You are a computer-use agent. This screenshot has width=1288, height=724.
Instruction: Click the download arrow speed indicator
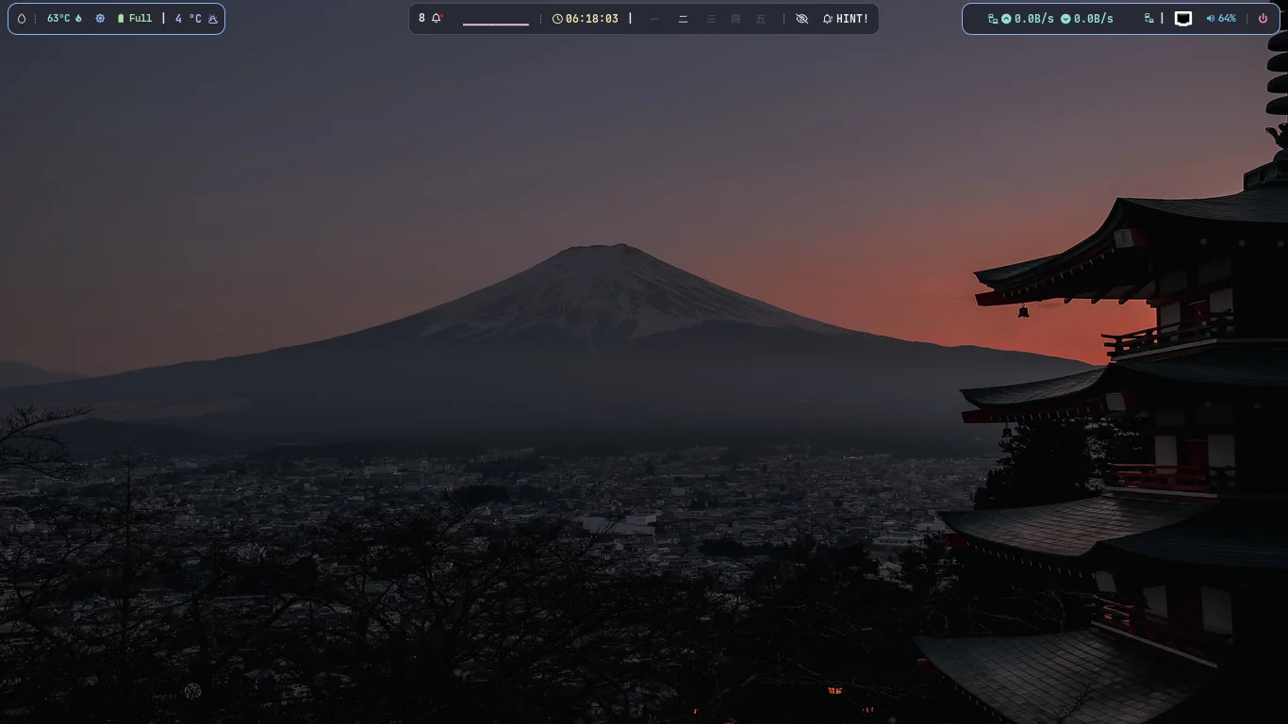point(1065,19)
